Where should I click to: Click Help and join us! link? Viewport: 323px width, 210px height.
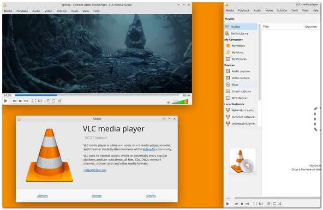tap(95, 170)
